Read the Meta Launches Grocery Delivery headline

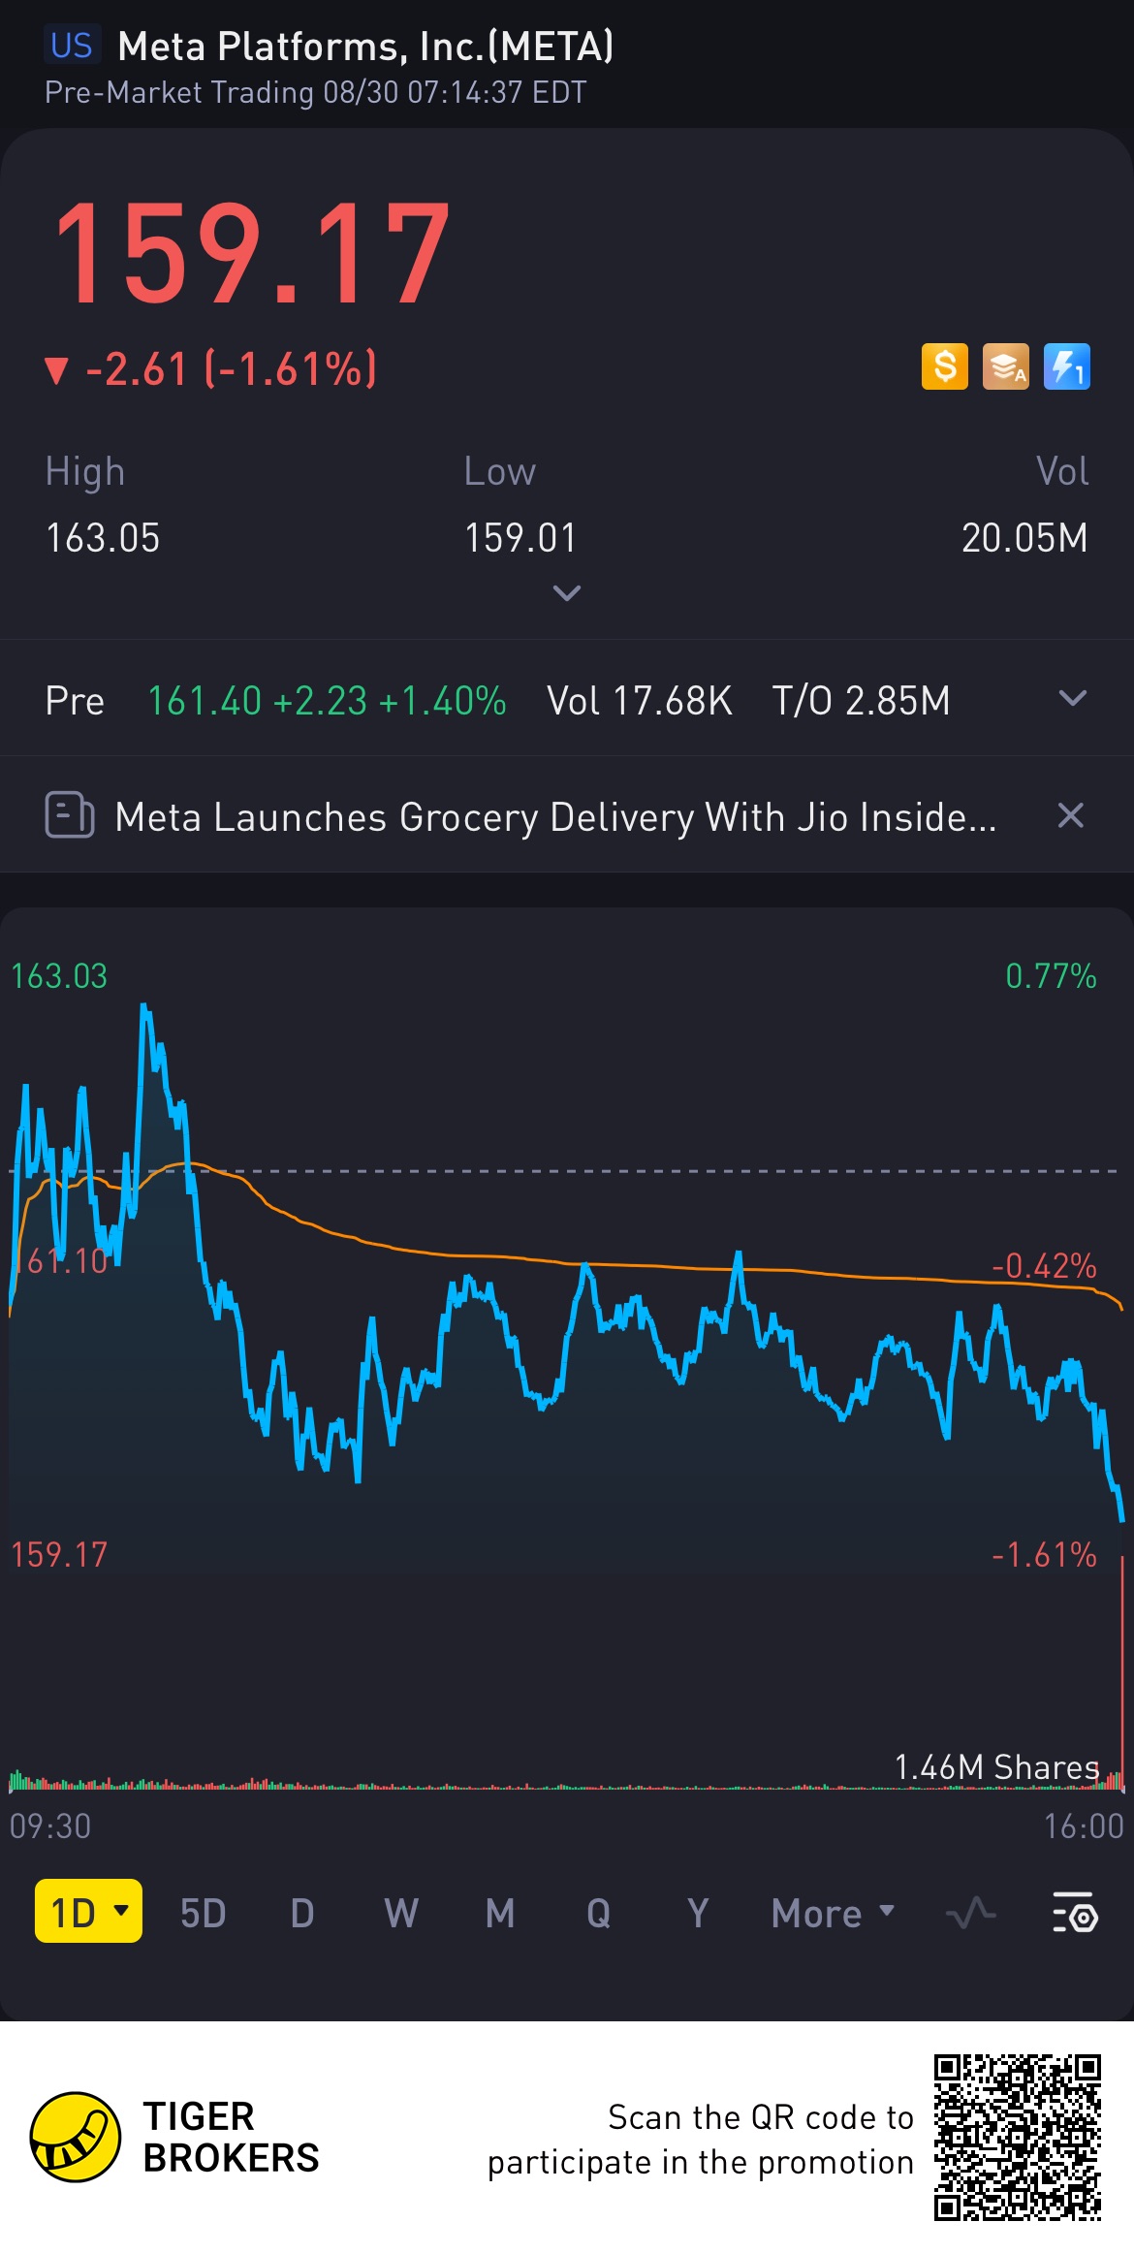pos(555,816)
